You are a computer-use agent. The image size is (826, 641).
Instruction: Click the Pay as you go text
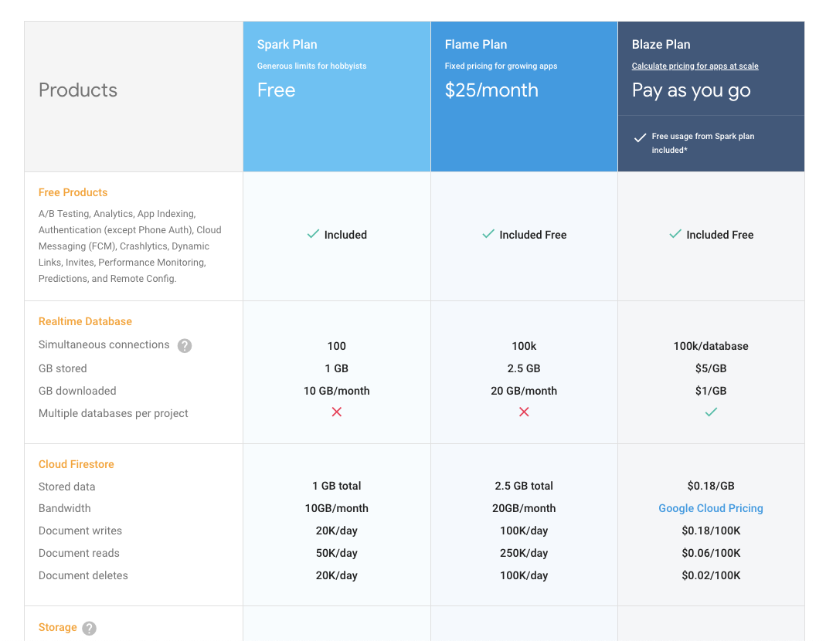click(691, 90)
